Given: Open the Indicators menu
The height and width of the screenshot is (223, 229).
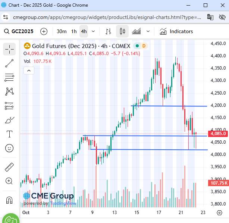Looking at the screenshot, I should coord(176,31).
